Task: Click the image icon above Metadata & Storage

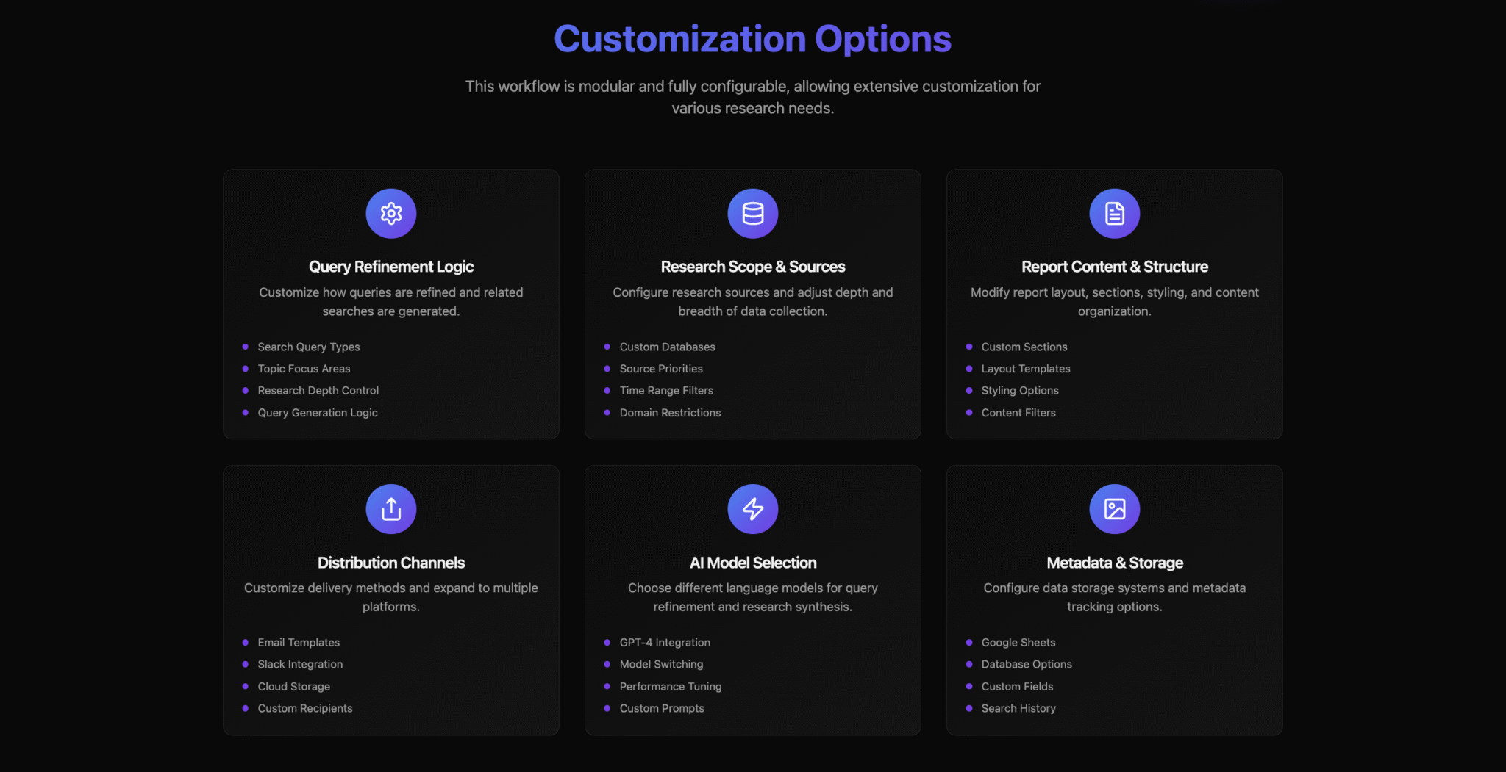Action: [x=1115, y=509]
